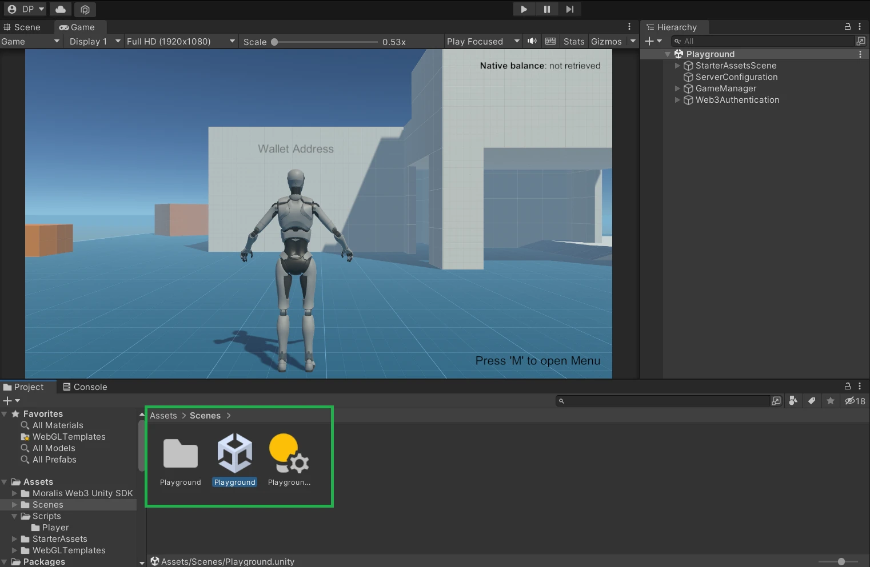The image size is (870, 567).
Task: Click the Step frame button
Action: [569, 9]
